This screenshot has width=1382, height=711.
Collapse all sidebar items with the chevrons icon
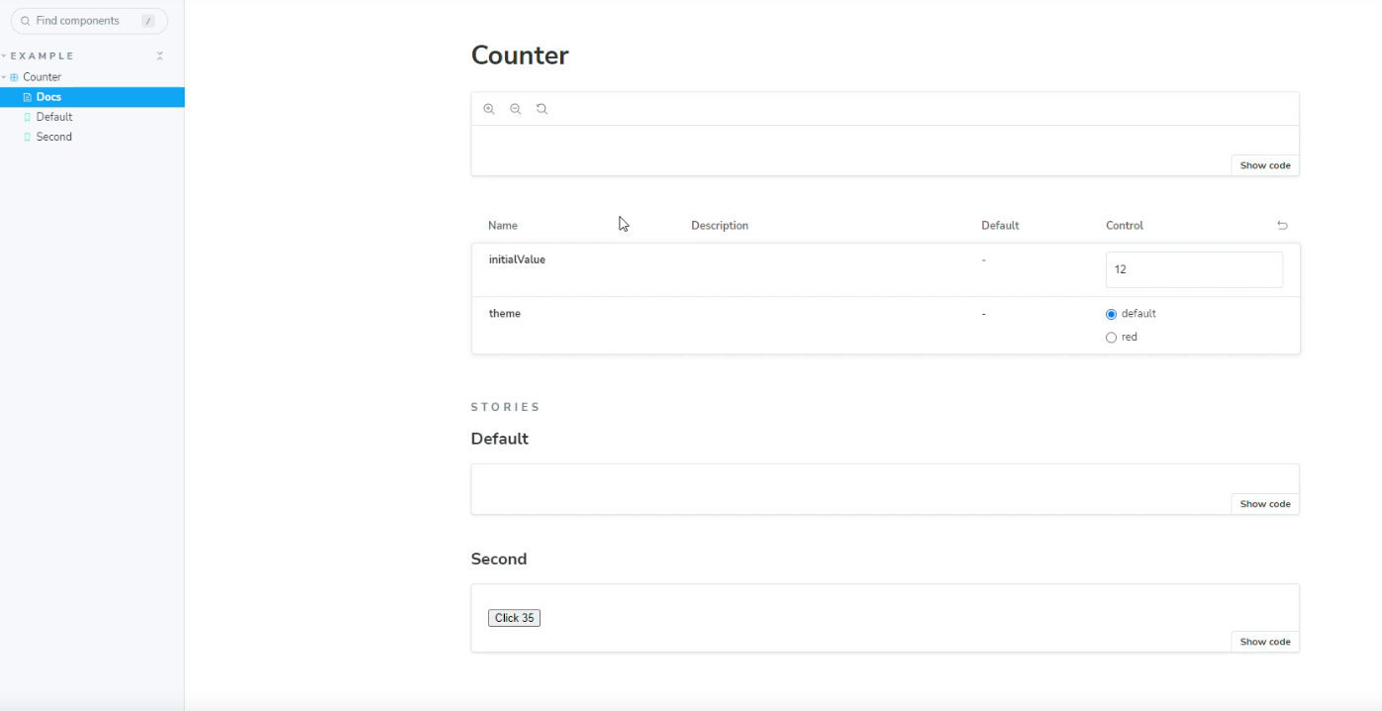(160, 56)
